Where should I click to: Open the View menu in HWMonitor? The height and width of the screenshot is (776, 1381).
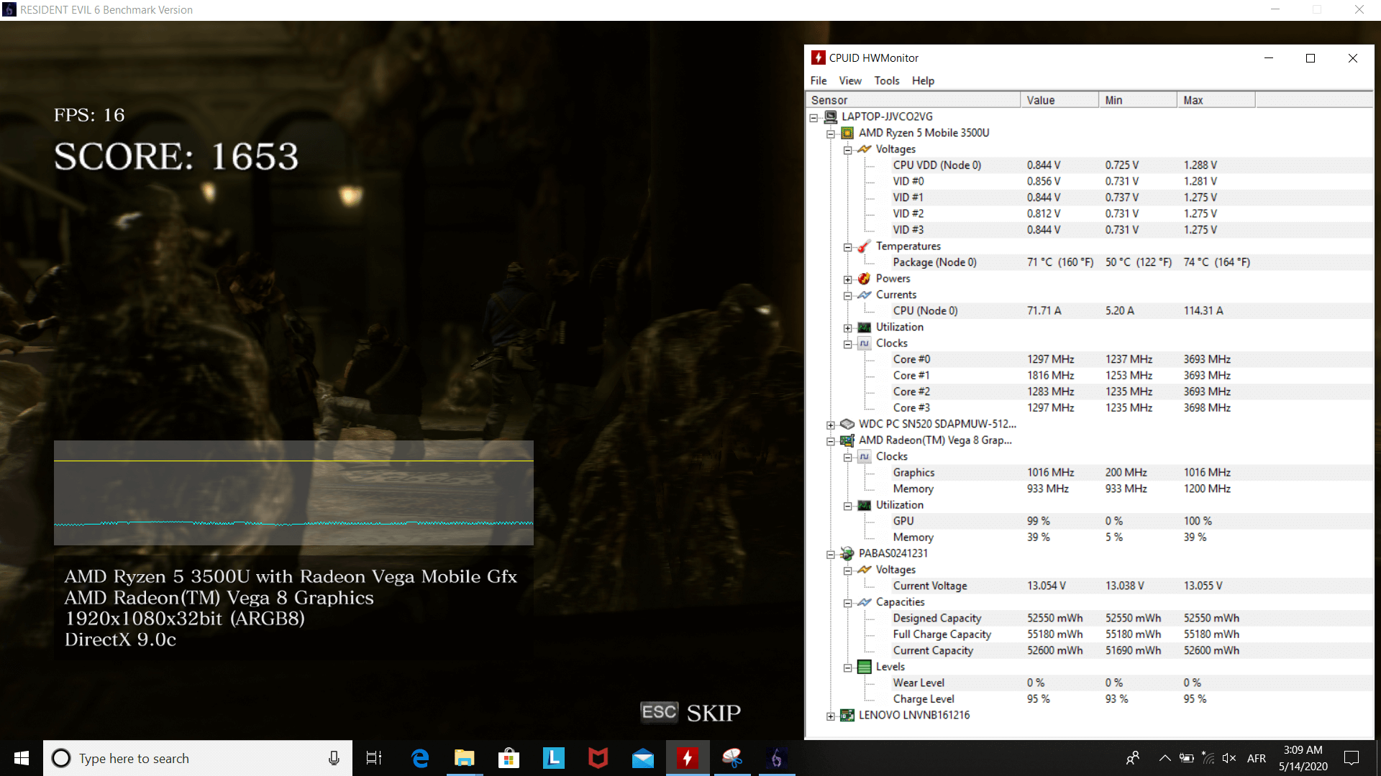pos(849,80)
